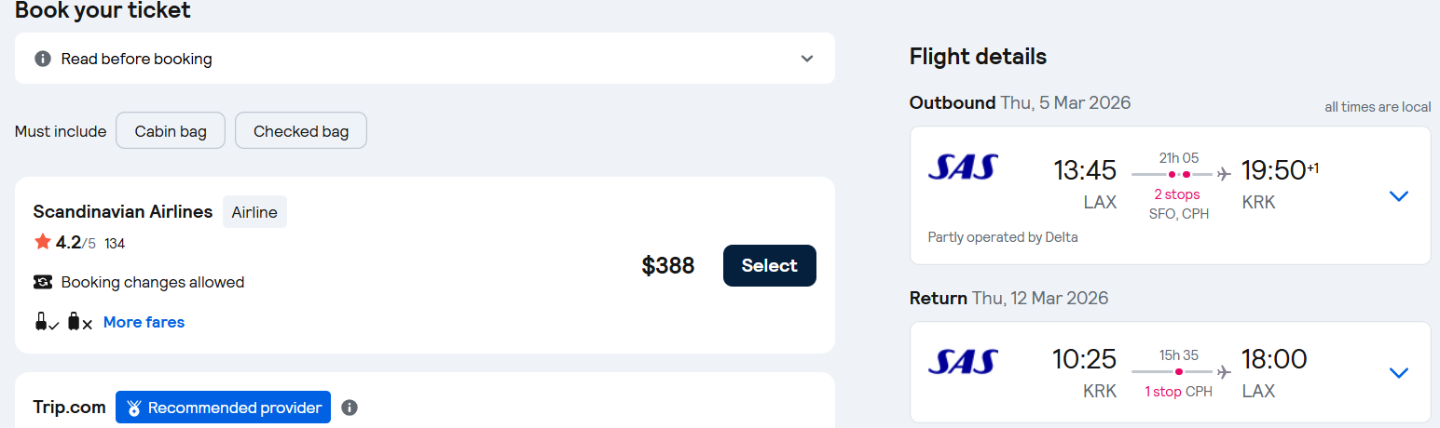The image size is (1440, 428).
Task: Click the info icon next to Recommended provider
Action: [350, 408]
